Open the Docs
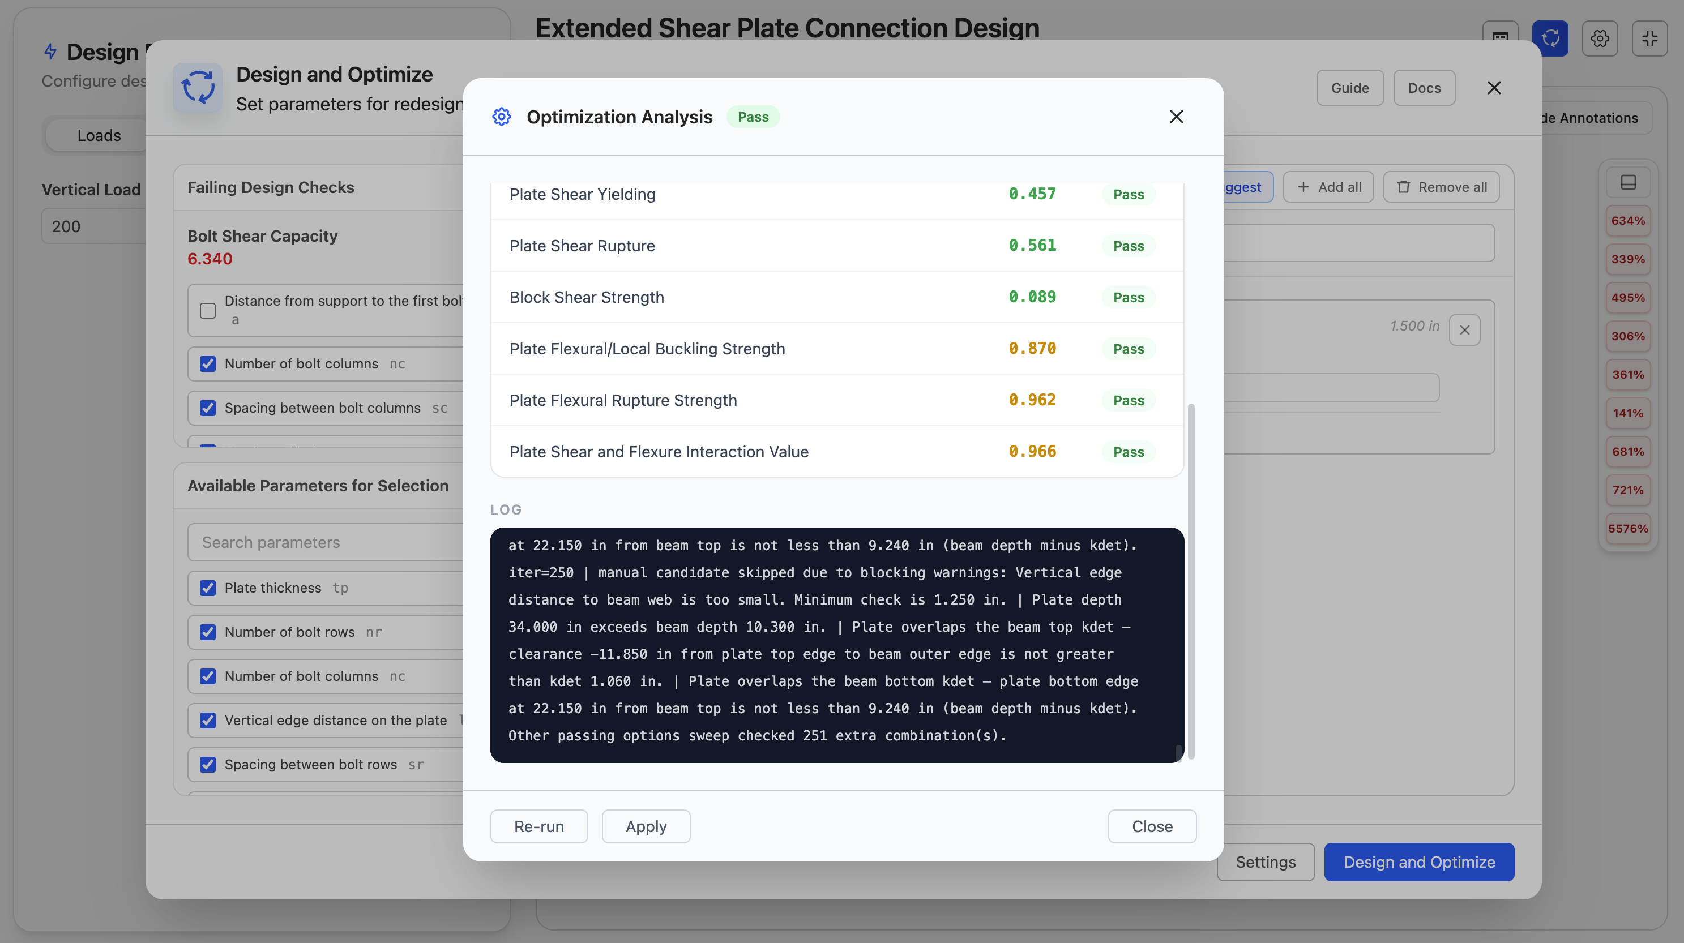The height and width of the screenshot is (943, 1684). [x=1424, y=88]
